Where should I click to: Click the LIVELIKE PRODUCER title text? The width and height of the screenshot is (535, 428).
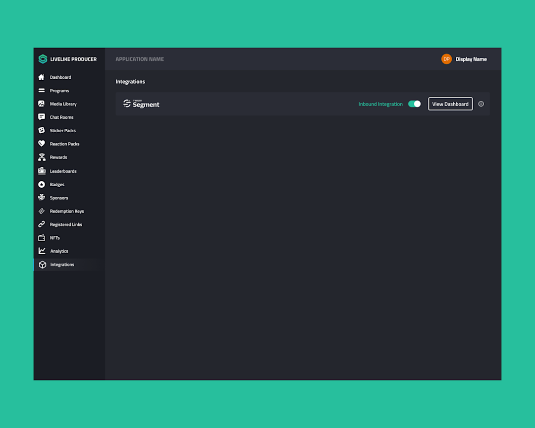point(73,59)
